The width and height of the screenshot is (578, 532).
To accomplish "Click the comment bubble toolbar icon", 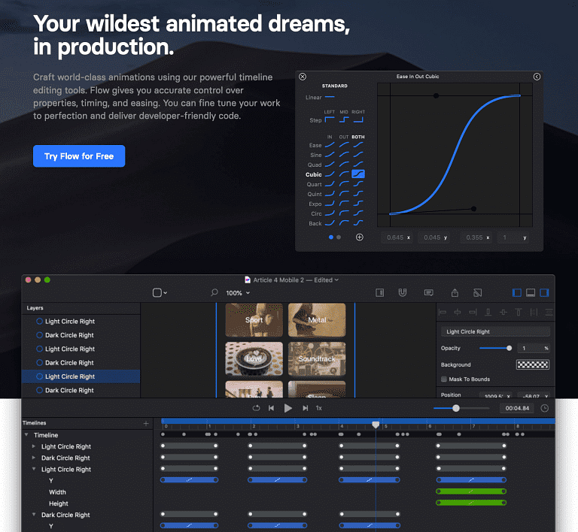I will (x=428, y=293).
